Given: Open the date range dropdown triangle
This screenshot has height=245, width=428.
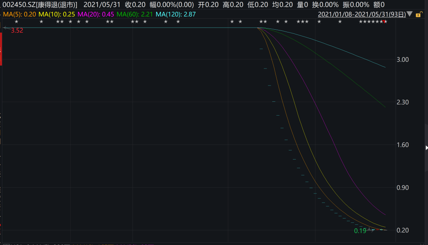Looking at the screenshot, I should (409, 14).
